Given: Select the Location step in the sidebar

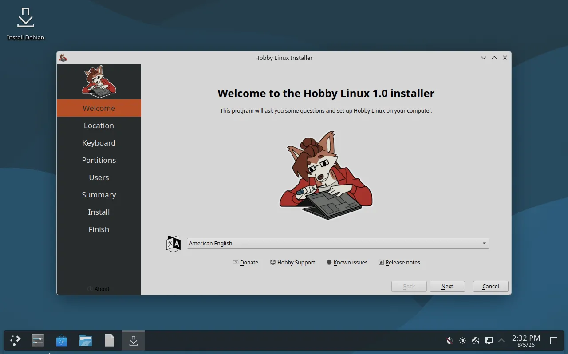Looking at the screenshot, I should click(99, 126).
